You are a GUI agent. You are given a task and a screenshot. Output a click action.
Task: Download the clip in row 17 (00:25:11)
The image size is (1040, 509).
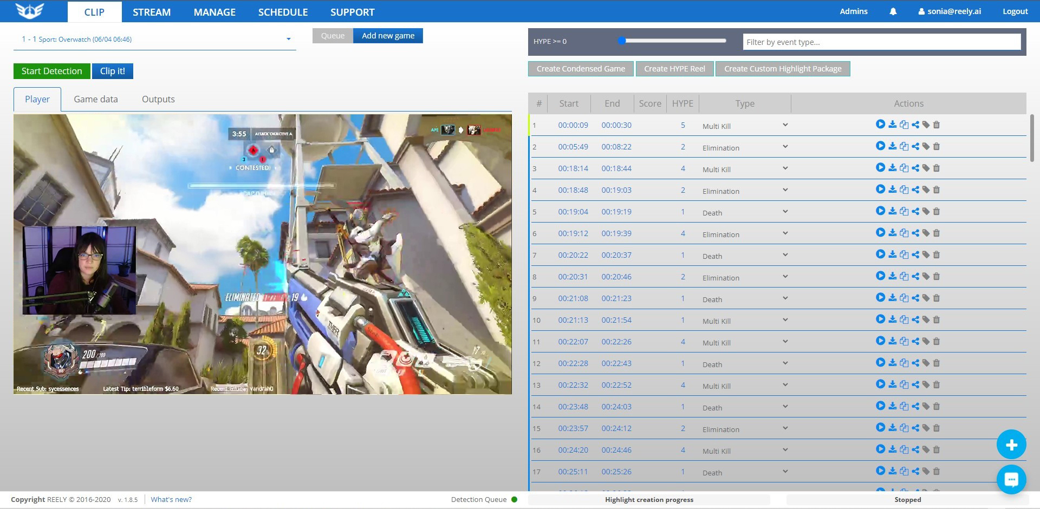coord(892,471)
